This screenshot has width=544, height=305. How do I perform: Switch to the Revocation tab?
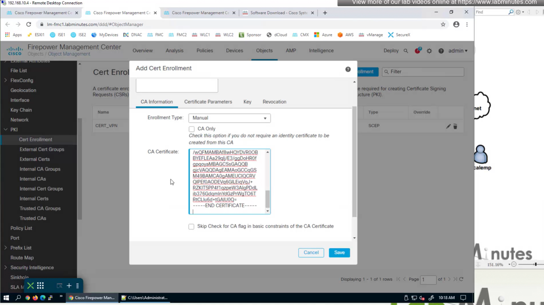[x=274, y=102]
